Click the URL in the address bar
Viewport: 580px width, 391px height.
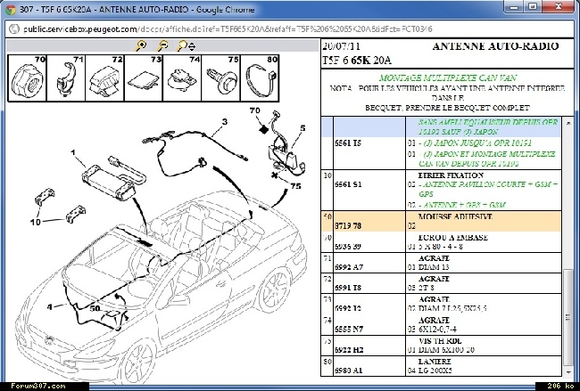point(228,29)
